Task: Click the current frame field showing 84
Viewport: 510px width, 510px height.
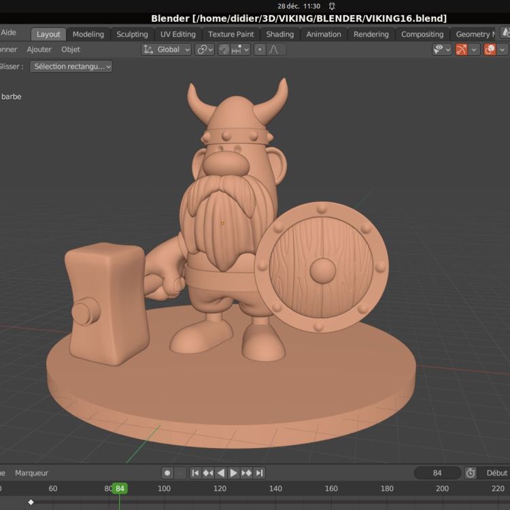Action: click(437, 473)
